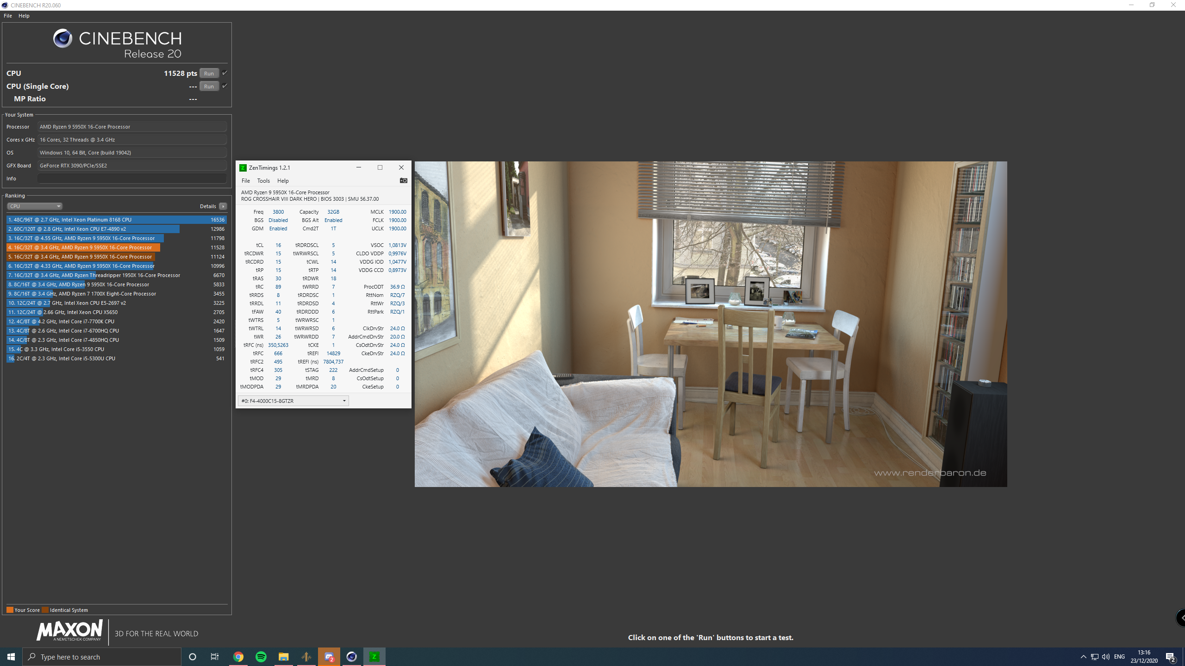Open the ZenTimings Tools menu
This screenshot has height=666, width=1185.
[x=263, y=181]
